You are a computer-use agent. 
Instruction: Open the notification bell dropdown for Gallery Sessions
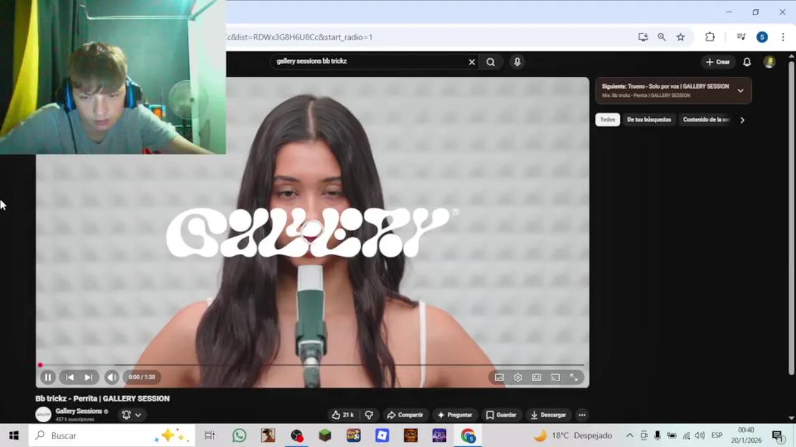131,415
